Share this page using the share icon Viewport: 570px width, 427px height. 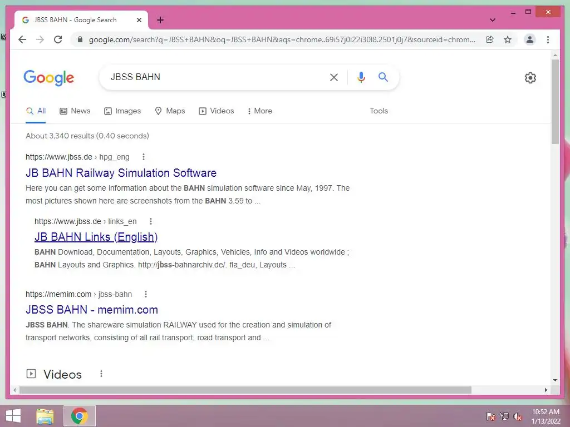click(x=490, y=39)
